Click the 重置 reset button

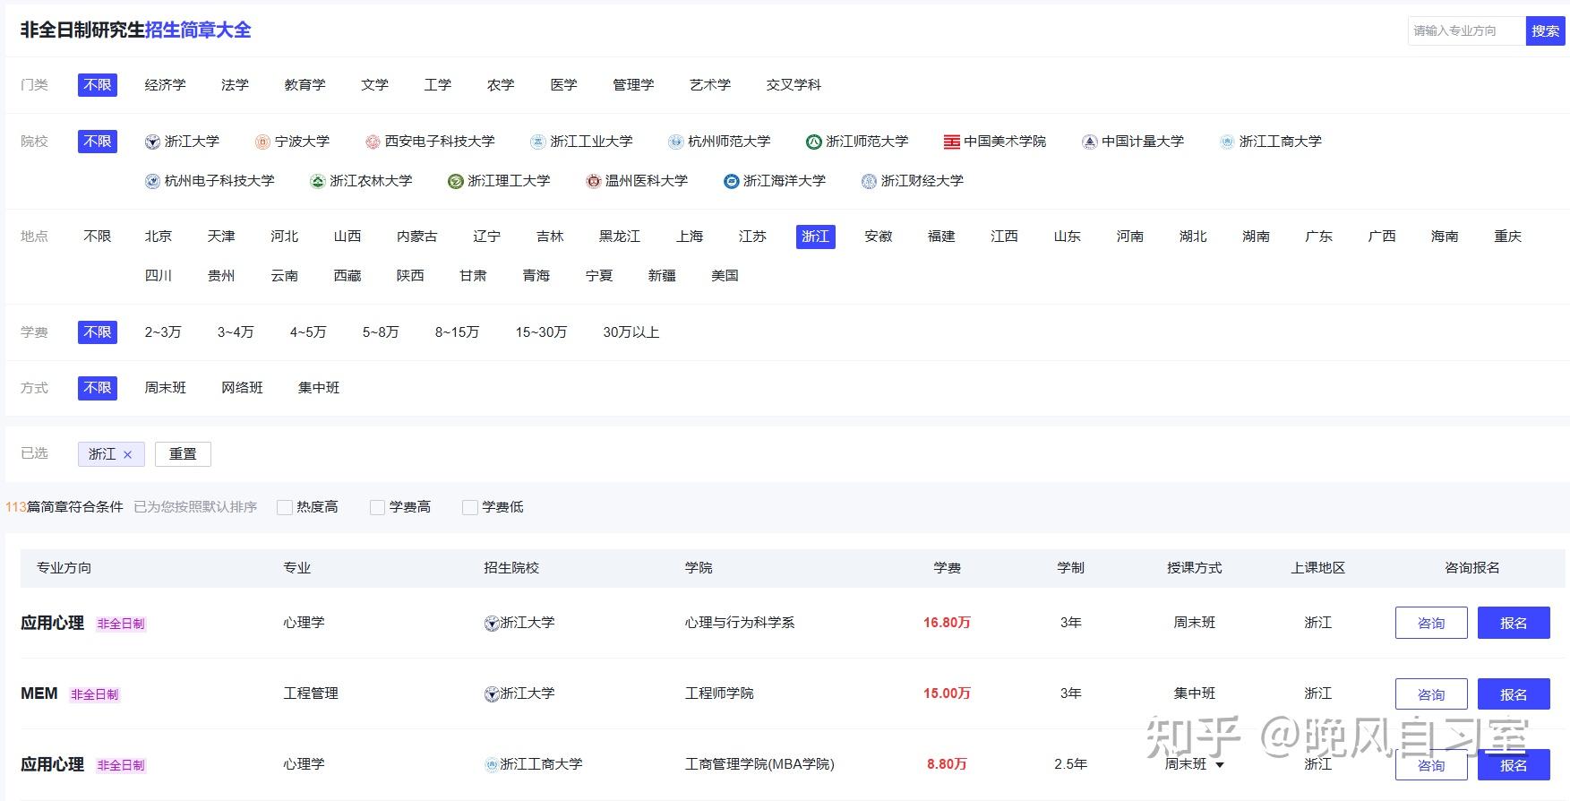pos(183,454)
